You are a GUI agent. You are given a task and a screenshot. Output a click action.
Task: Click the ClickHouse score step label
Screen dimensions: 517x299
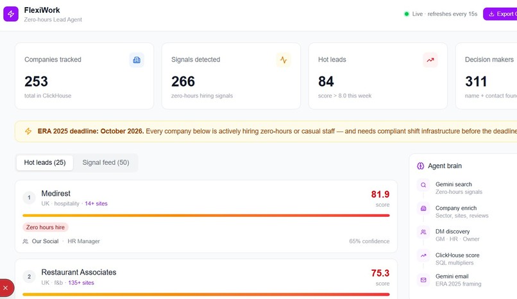tap(457, 255)
